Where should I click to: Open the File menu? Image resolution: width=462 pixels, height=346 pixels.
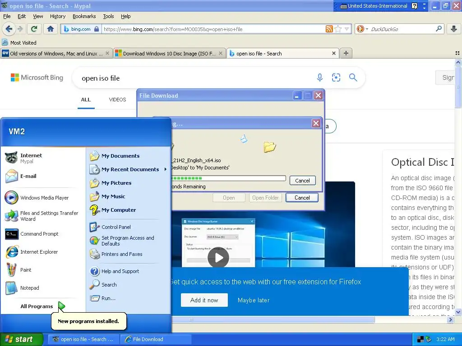point(7,16)
